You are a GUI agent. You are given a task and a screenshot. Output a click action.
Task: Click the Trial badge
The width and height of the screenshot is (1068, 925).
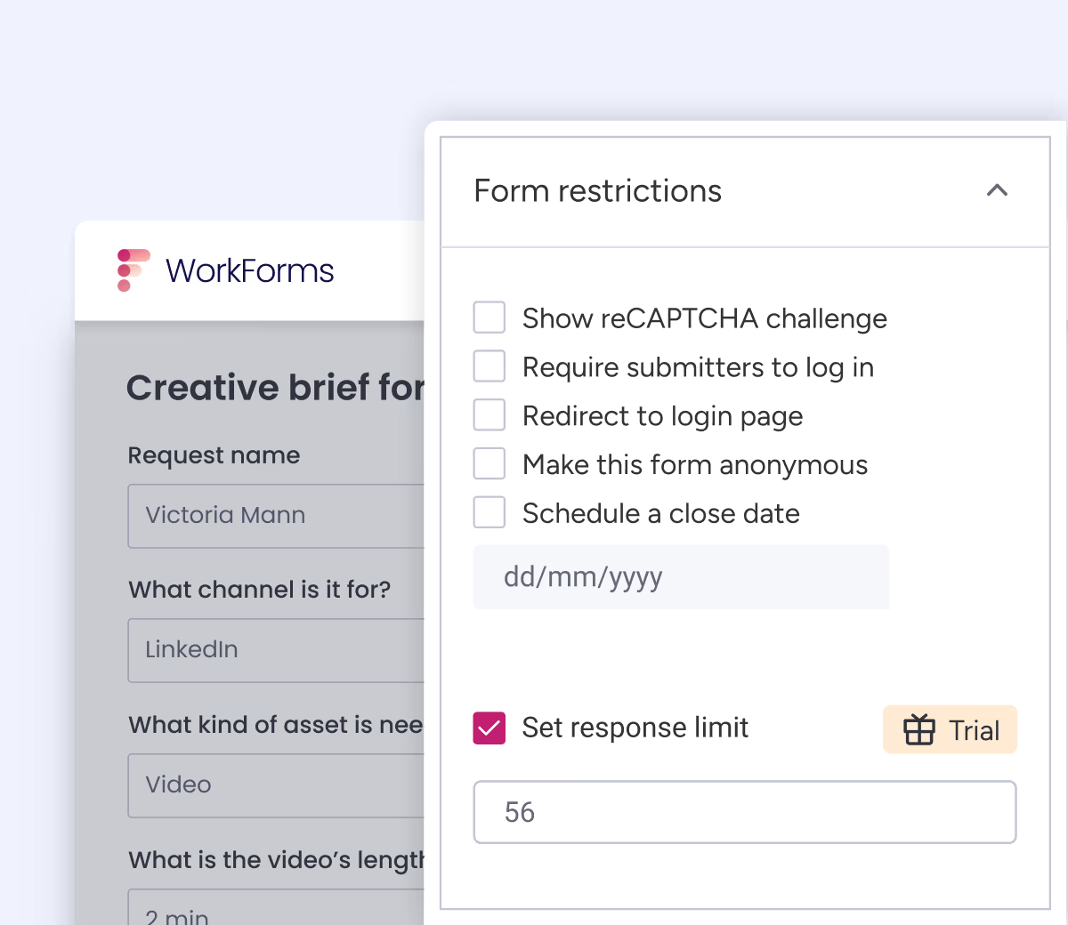(x=950, y=730)
